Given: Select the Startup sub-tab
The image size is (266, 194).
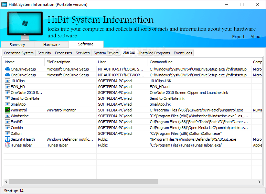Looking at the screenshot, I should click(129, 52).
